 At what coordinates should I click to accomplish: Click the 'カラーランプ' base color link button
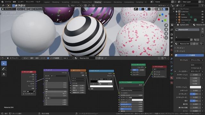(x=196, y=72)
